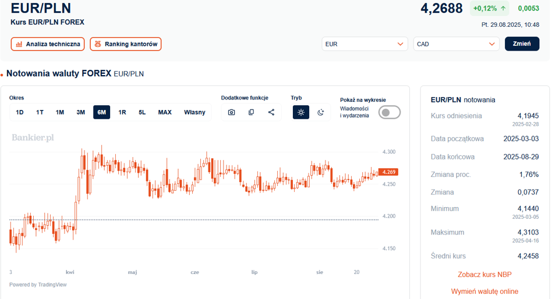The height and width of the screenshot is (299, 552).
Task: Open Analiza techniczna
Action: tap(48, 44)
